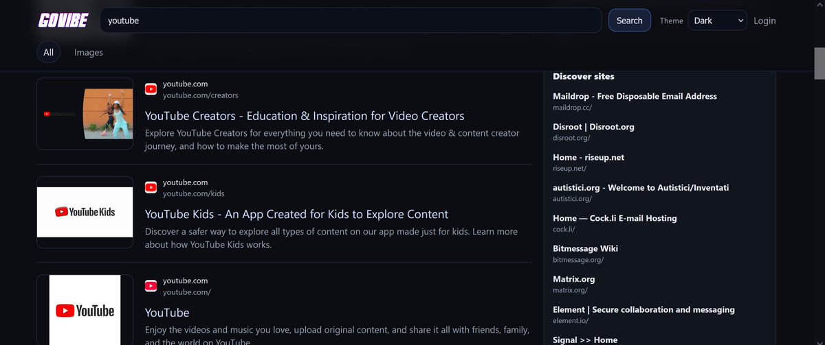Open Signal >> Home site link
825x345 pixels.
coord(585,340)
